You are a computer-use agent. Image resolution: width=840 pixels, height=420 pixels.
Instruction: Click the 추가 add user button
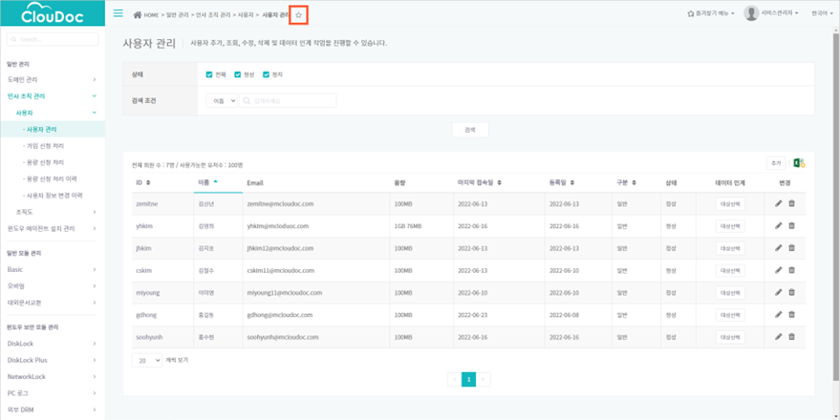click(x=776, y=163)
